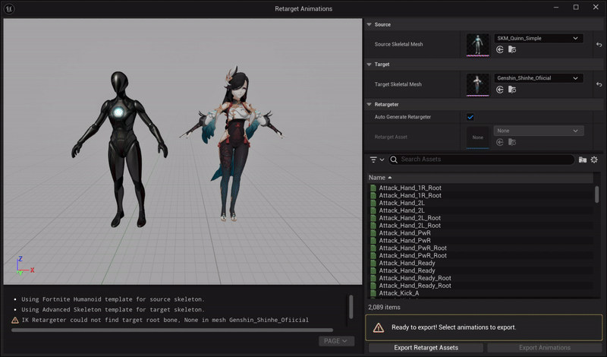Click the IK Retargeter root bone warning text
Screen dimensions: 607x357
point(165,321)
